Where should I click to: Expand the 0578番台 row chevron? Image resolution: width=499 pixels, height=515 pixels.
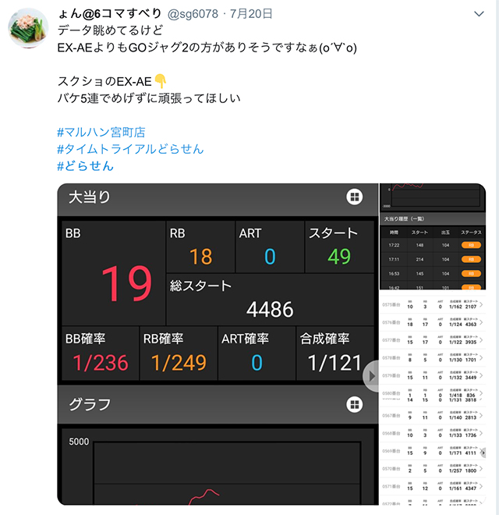tap(481, 357)
